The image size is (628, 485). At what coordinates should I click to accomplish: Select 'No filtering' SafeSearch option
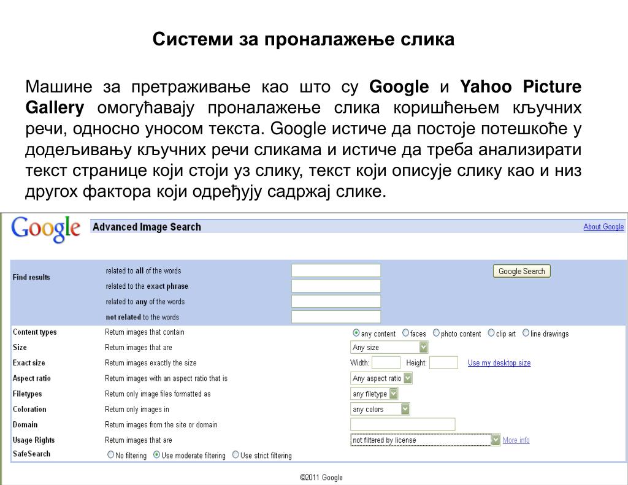click(x=110, y=454)
